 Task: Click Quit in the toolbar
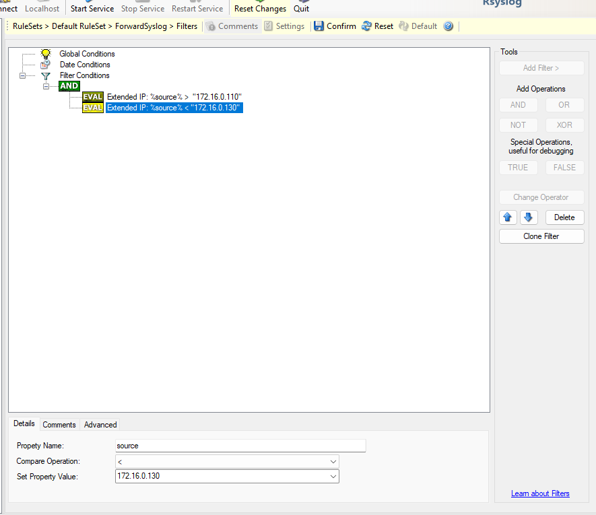(x=301, y=8)
